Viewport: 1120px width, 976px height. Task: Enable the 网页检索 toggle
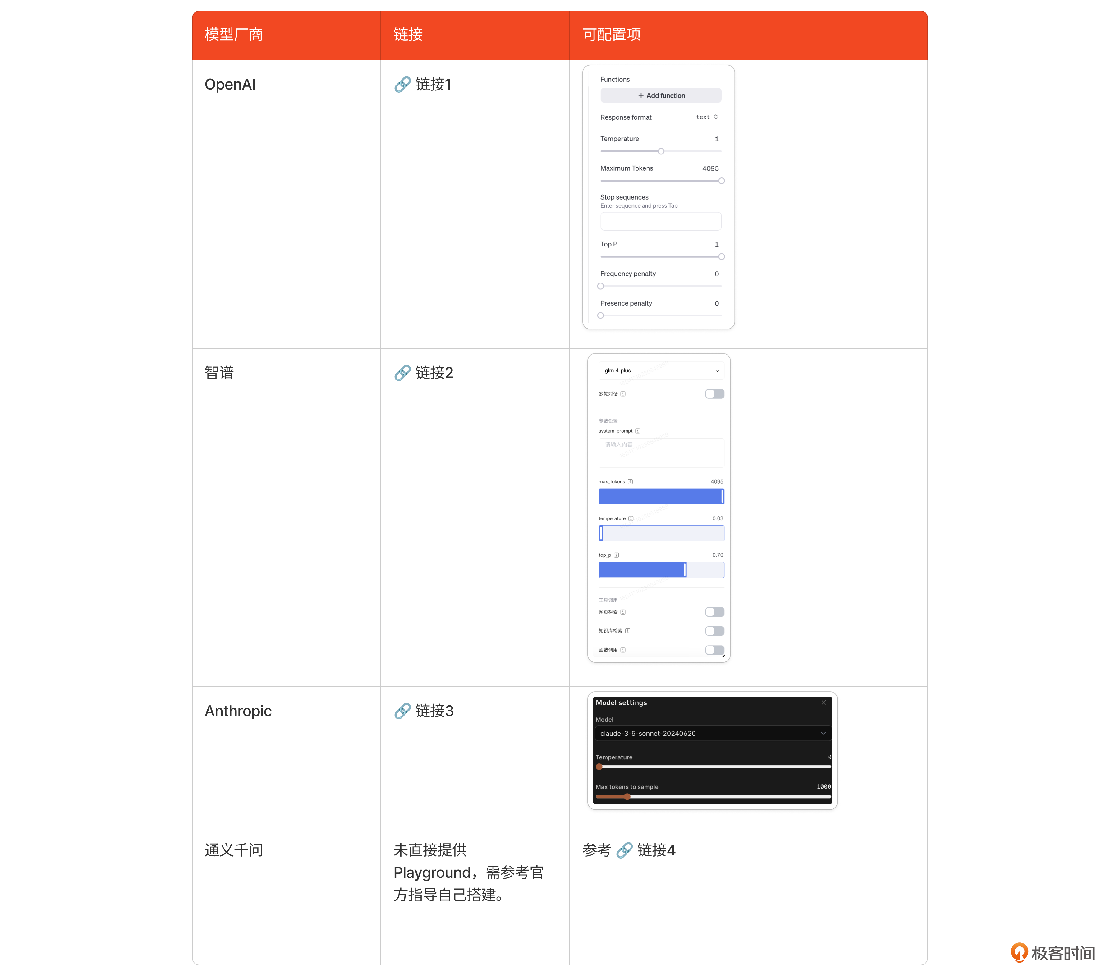714,612
